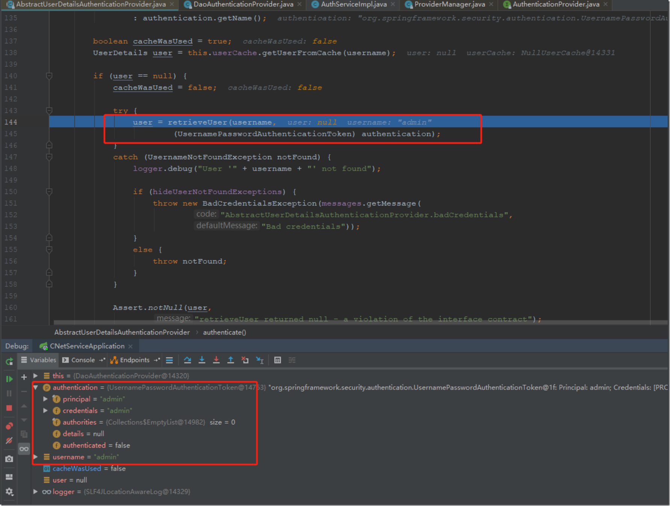
Task: Move watch up arrow
Action: 24,406
